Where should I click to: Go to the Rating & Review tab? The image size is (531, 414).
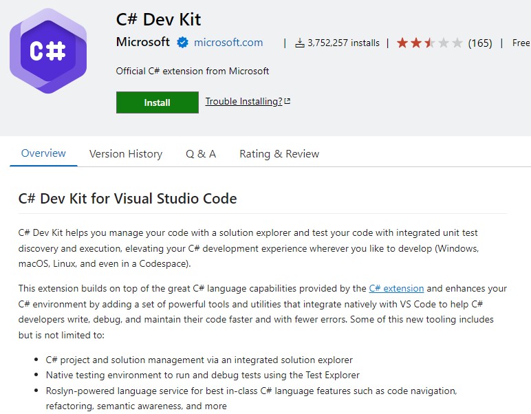click(279, 154)
